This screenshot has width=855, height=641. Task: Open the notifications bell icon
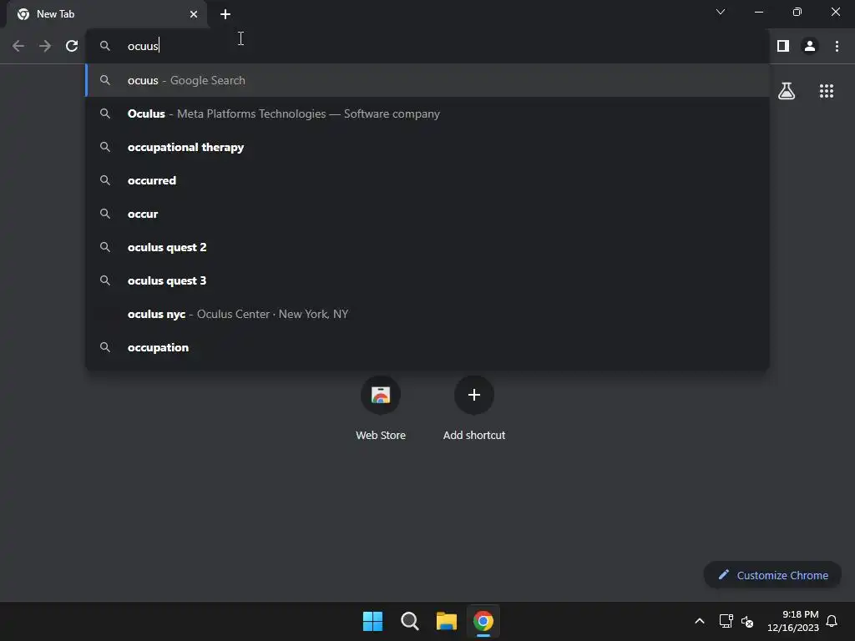pyautogui.click(x=832, y=621)
